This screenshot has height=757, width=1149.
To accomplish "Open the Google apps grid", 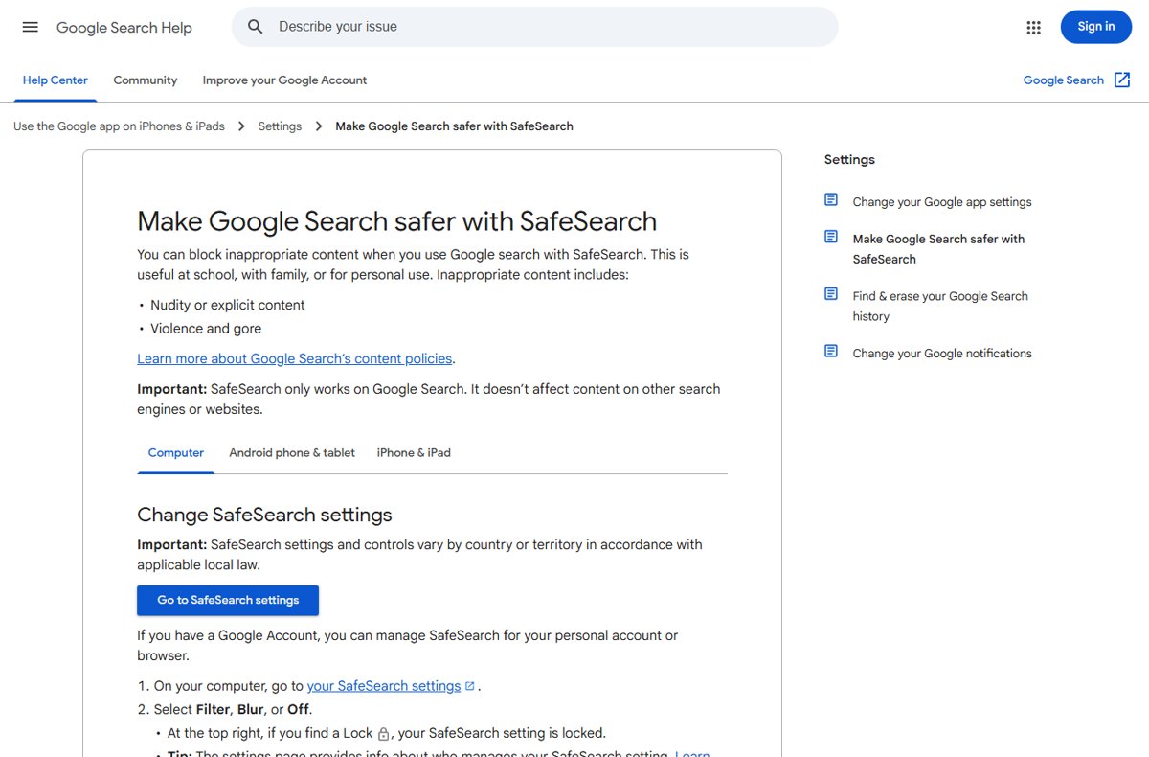I will 1033,28.
